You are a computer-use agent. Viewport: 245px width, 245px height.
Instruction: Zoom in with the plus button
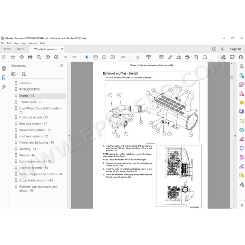[x=113, y=57]
